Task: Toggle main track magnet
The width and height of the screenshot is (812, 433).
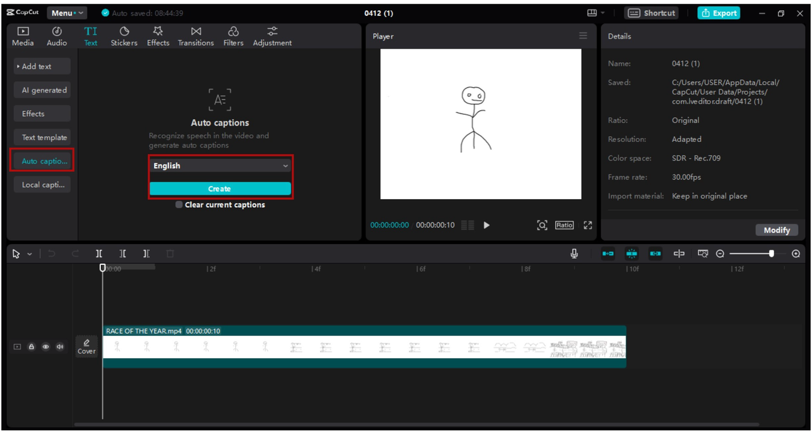Action: point(608,254)
